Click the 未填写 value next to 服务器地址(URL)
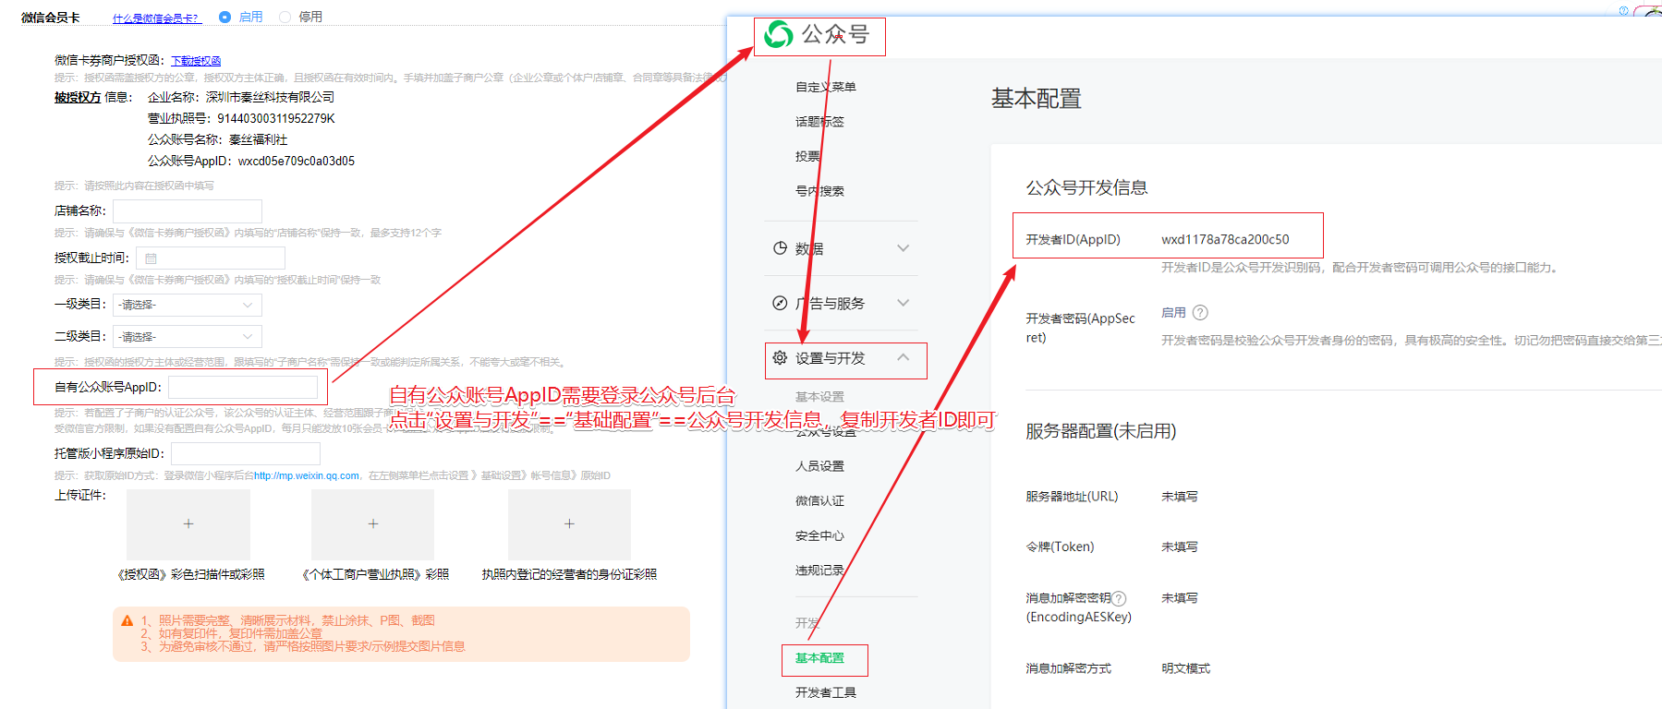1662x709 pixels. coord(1180,497)
